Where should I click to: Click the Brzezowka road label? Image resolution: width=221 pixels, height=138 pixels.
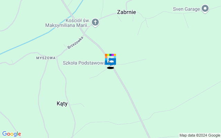click(x=75, y=43)
